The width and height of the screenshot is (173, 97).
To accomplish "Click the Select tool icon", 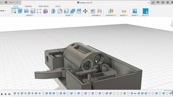I will coord(145,11).
